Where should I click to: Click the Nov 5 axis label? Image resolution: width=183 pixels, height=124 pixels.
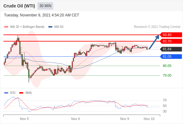point(24,119)
